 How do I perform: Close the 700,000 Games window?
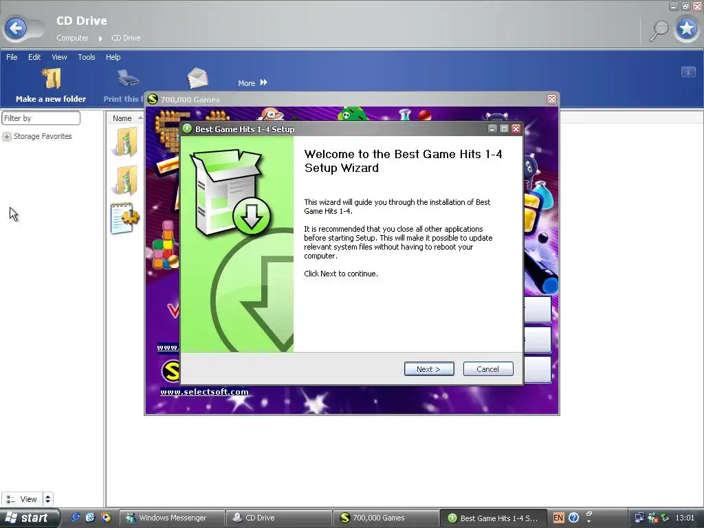click(552, 99)
